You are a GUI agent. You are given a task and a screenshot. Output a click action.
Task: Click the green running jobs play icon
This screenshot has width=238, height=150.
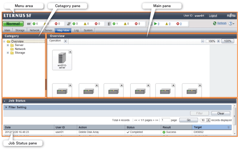(x=155, y=24)
